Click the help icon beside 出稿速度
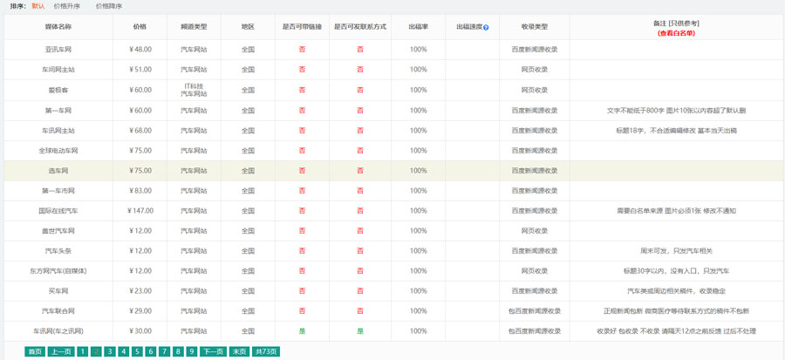This screenshot has width=785, height=360. [x=486, y=28]
